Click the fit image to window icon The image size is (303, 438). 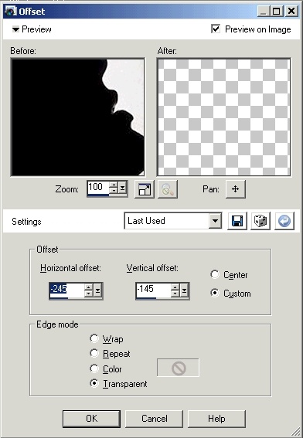(145, 189)
